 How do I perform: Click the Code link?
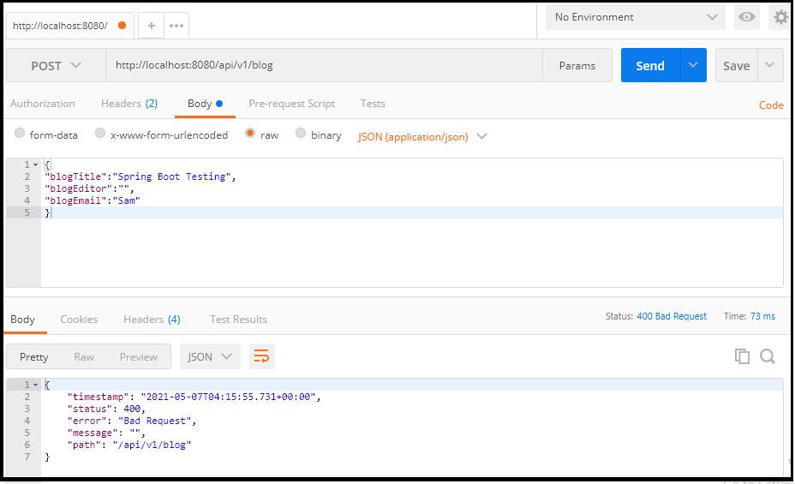click(771, 105)
